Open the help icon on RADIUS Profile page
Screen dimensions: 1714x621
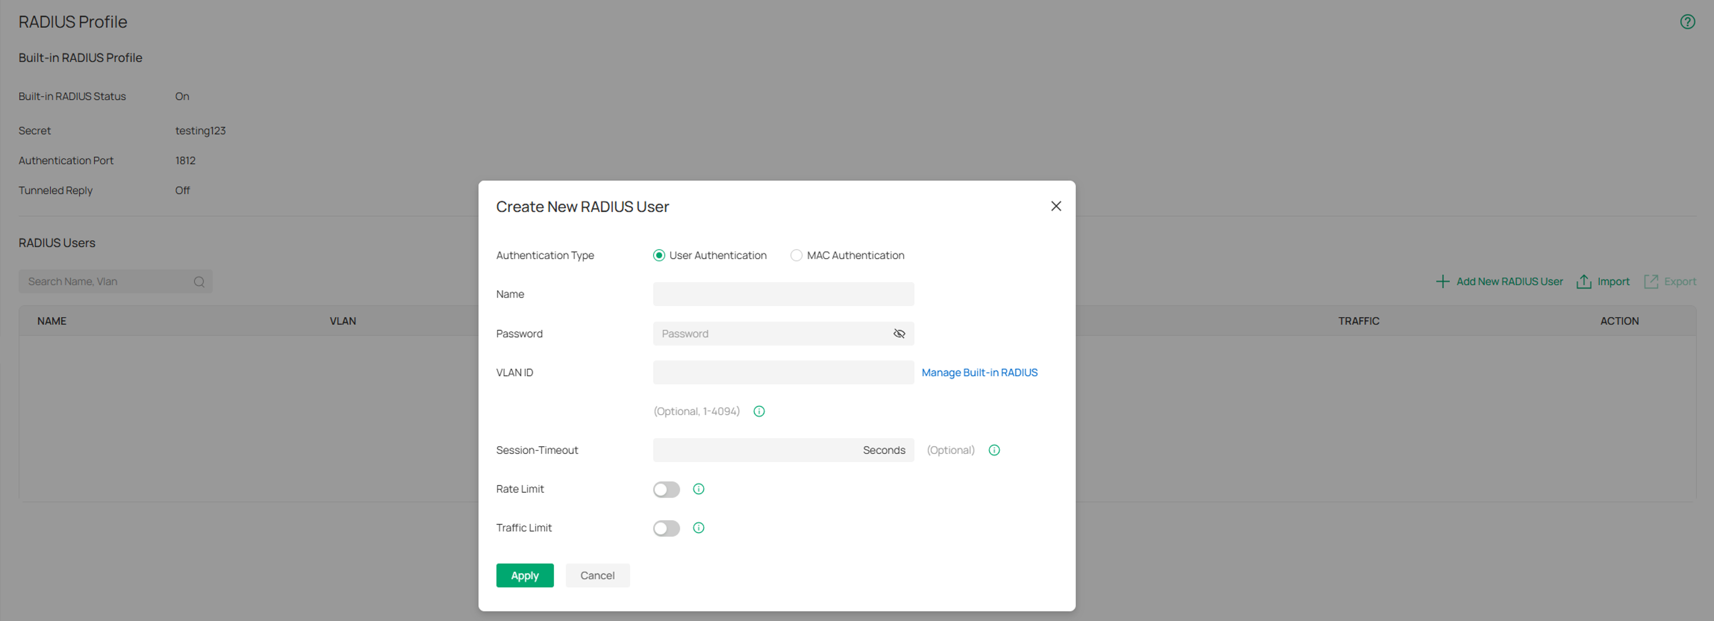coord(1687,22)
